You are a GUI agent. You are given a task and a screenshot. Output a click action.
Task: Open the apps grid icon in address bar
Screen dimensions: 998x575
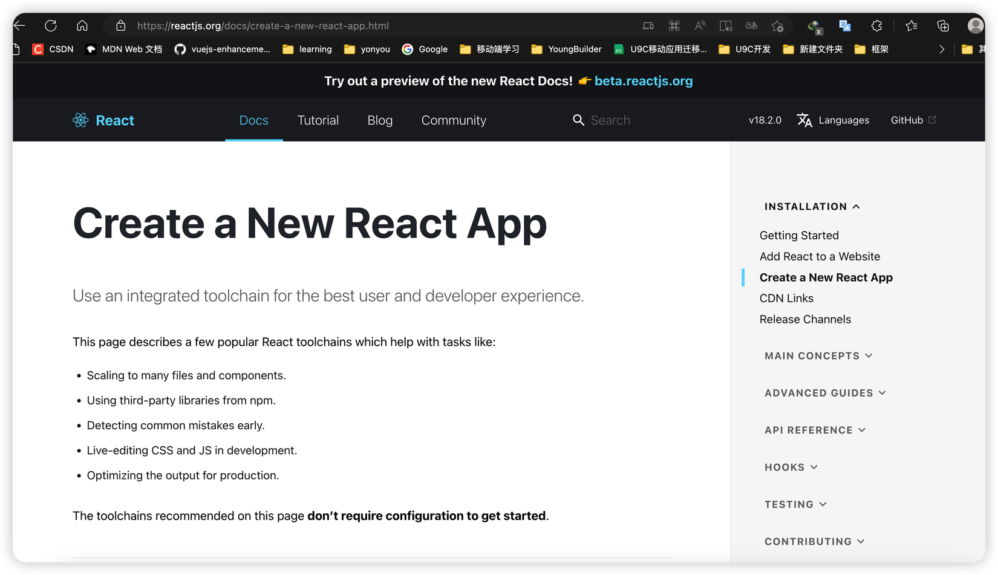(674, 25)
